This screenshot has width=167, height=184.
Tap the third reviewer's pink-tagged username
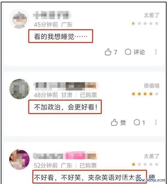pyautogui.click(x=65, y=156)
